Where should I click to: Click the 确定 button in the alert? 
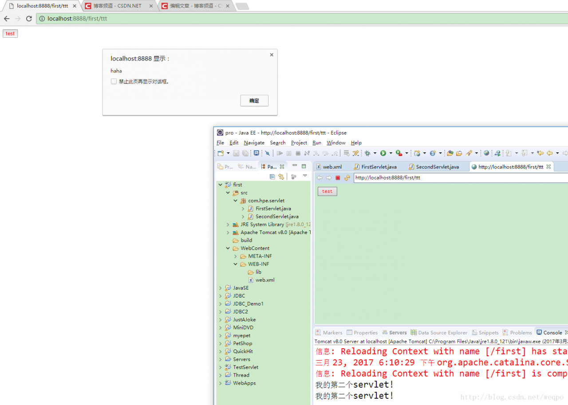pyautogui.click(x=254, y=101)
